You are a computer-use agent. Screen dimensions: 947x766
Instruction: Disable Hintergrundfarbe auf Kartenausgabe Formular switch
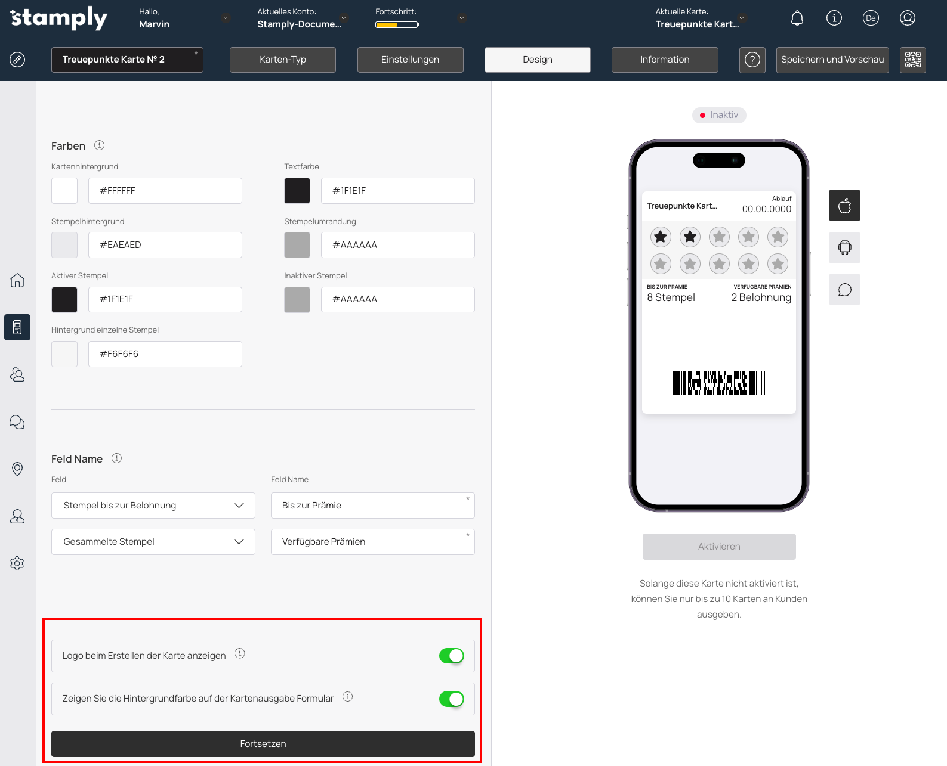(451, 699)
